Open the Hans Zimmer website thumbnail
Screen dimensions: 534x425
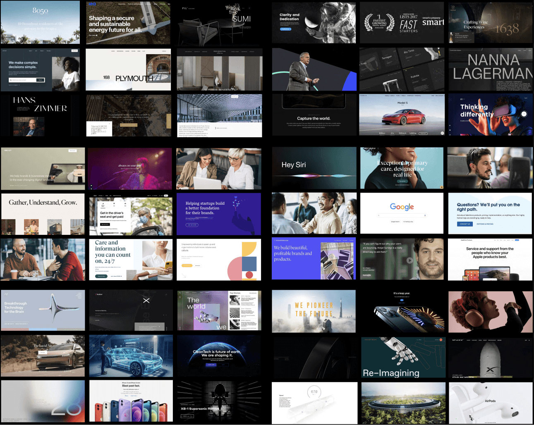click(41, 115)
